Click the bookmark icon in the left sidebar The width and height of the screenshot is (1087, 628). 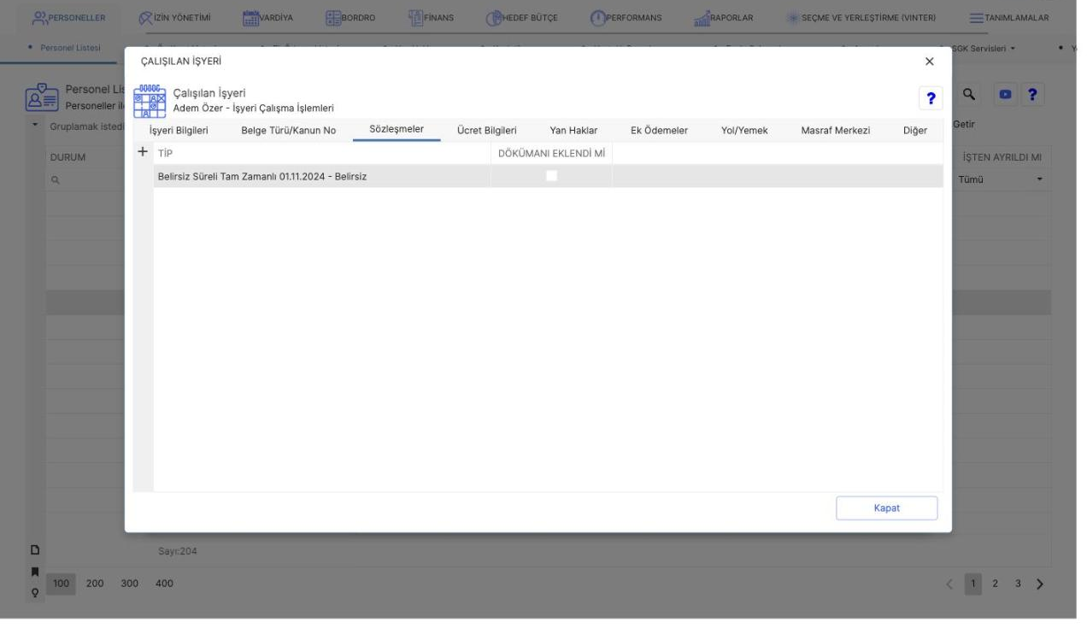point(35,571)
